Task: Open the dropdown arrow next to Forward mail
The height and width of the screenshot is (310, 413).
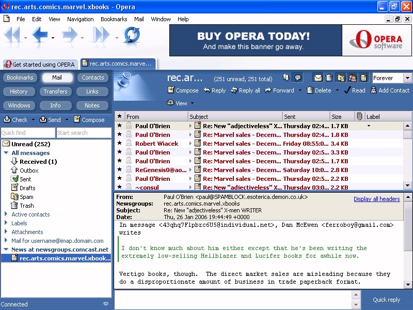Action: pyautogui.click(x=300, y=90)
